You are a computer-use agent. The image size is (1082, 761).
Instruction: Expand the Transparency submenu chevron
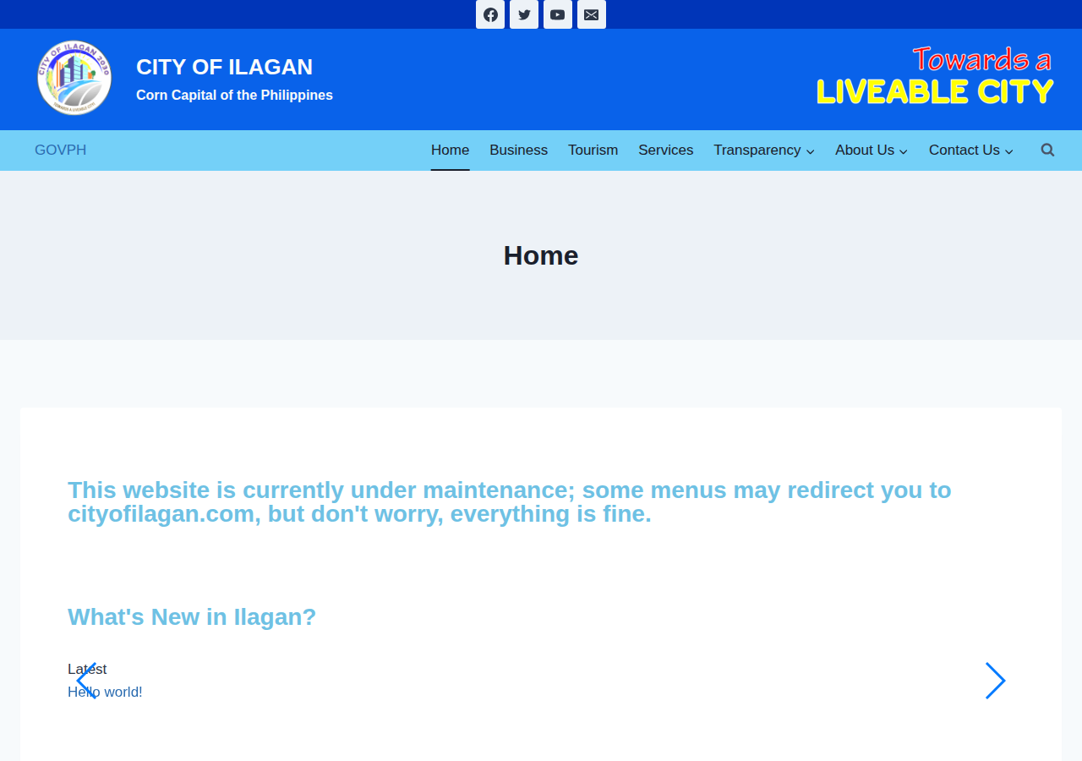tap(811, 151)
